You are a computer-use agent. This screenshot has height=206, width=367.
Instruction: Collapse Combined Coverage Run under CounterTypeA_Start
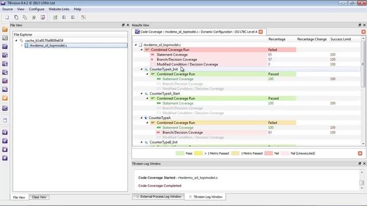147,98
